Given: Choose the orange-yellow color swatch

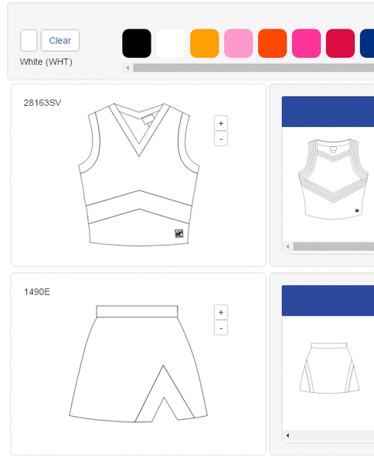Looking at the screenshot, I should pos(205,43).
